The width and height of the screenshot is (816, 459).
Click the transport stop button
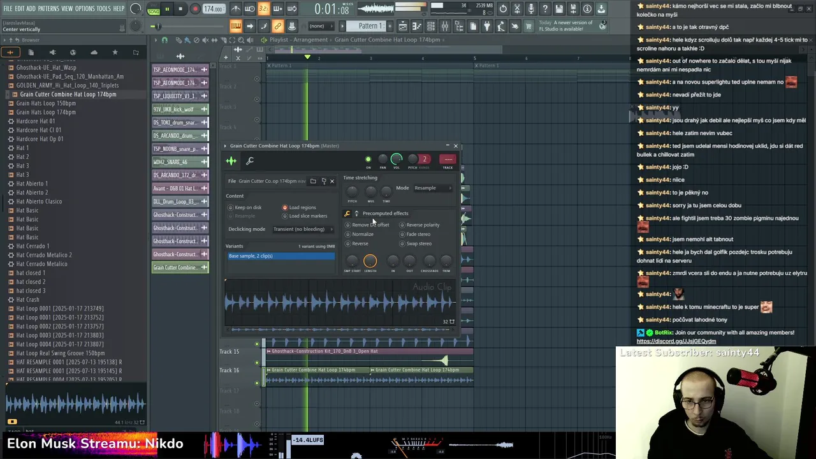coord(180,9)
